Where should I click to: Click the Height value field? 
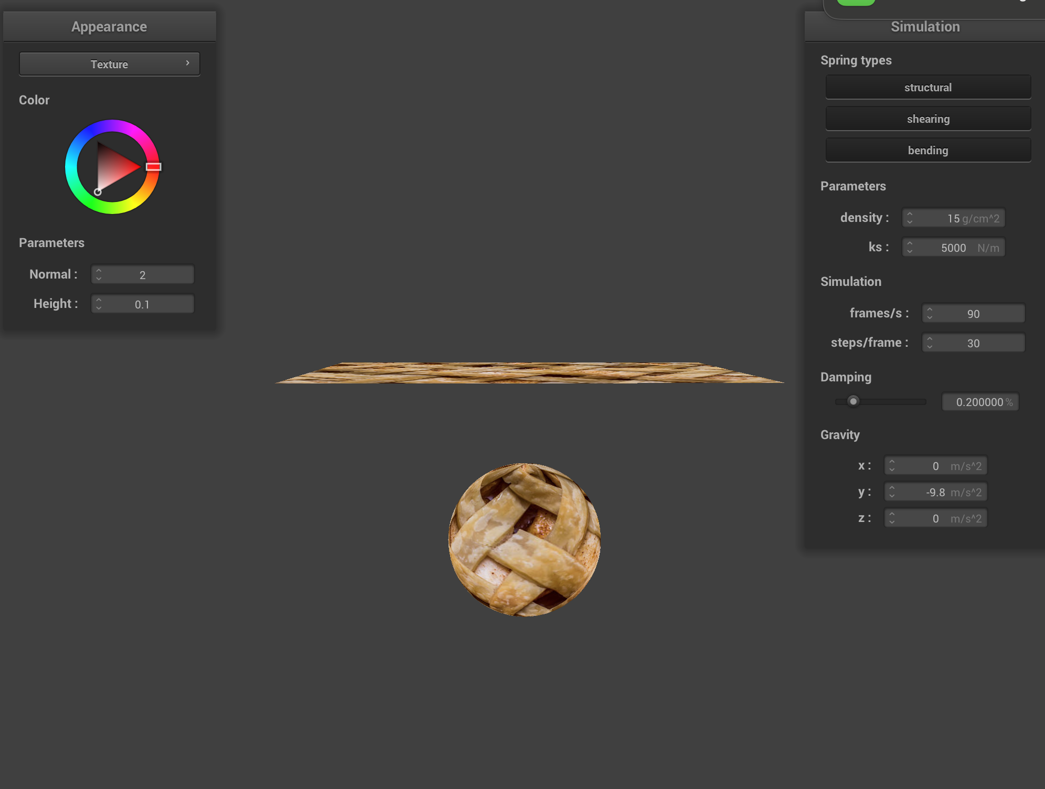[x=143, y=304]
